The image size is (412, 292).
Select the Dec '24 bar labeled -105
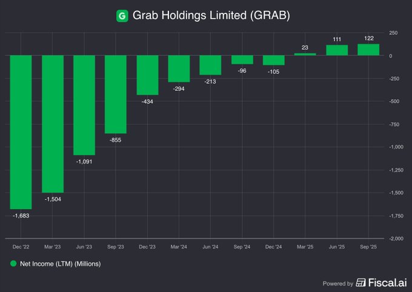click(x=274, y=60)
